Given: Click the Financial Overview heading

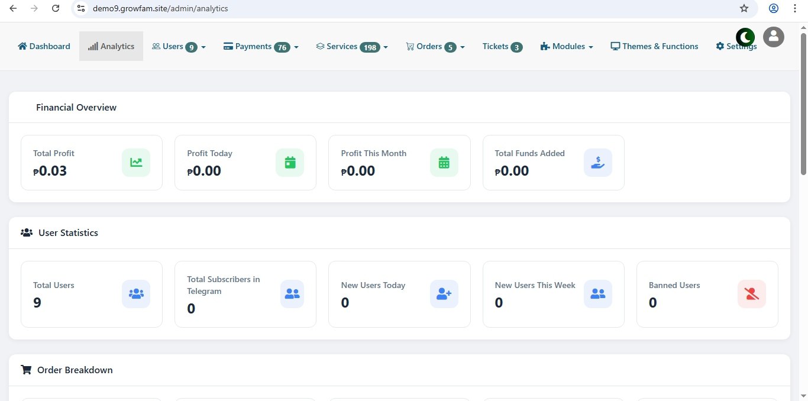Looking at the screenshot, I should [76, 107].
